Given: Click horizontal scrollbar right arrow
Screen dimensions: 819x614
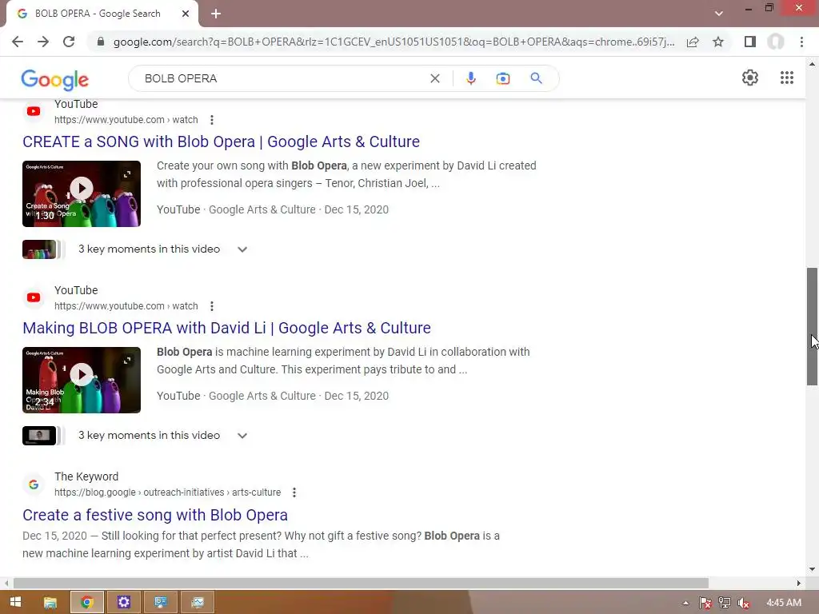Looking at the screenshot, I should pyautogui.click(x=799, y=583).
